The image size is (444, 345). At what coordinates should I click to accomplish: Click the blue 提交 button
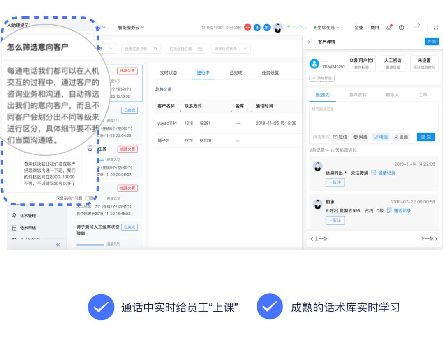(425, 137)
